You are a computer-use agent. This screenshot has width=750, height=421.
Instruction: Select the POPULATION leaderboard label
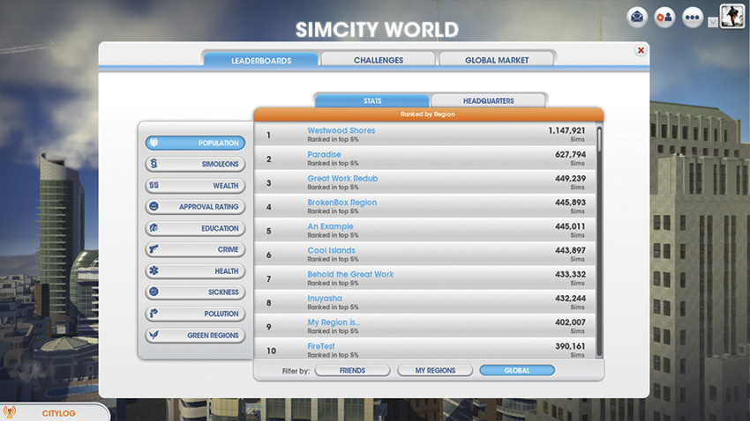[x=218, y=143]
